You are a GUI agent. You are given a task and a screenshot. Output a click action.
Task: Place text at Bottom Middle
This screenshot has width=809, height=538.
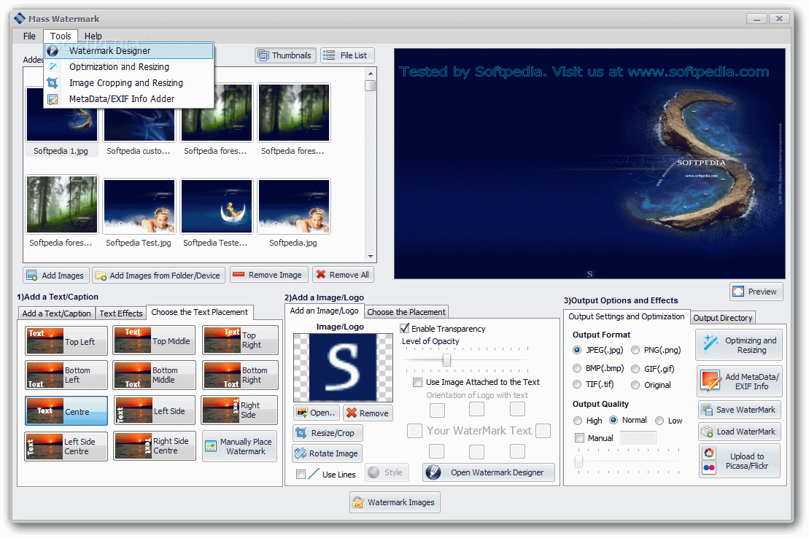click(154, 375)
